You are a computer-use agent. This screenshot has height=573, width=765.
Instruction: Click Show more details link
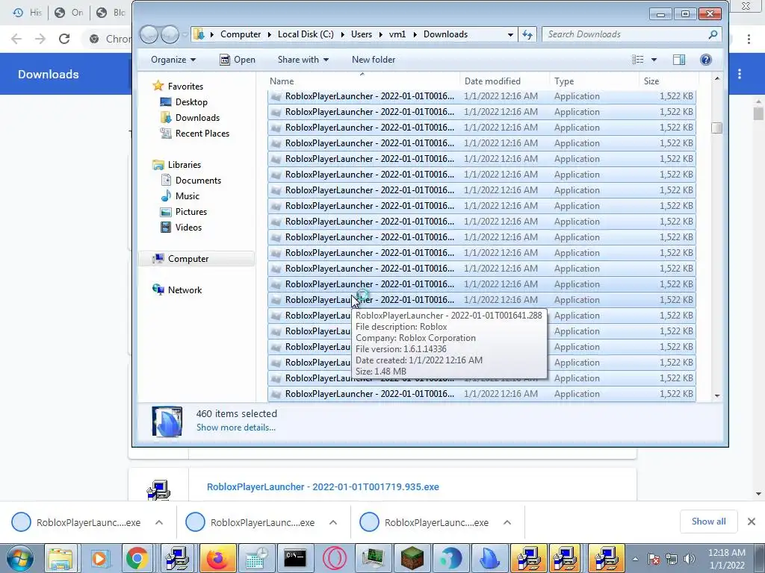pos(235,428)
